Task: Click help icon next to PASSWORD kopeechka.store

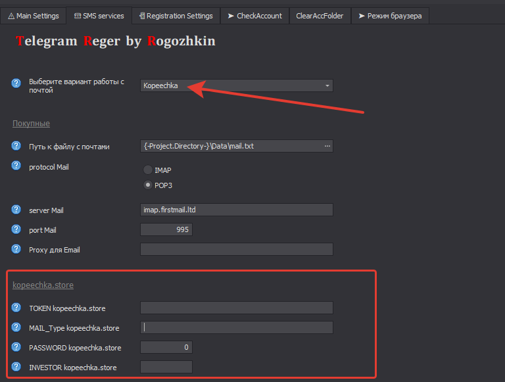Action: pos(16,347)
